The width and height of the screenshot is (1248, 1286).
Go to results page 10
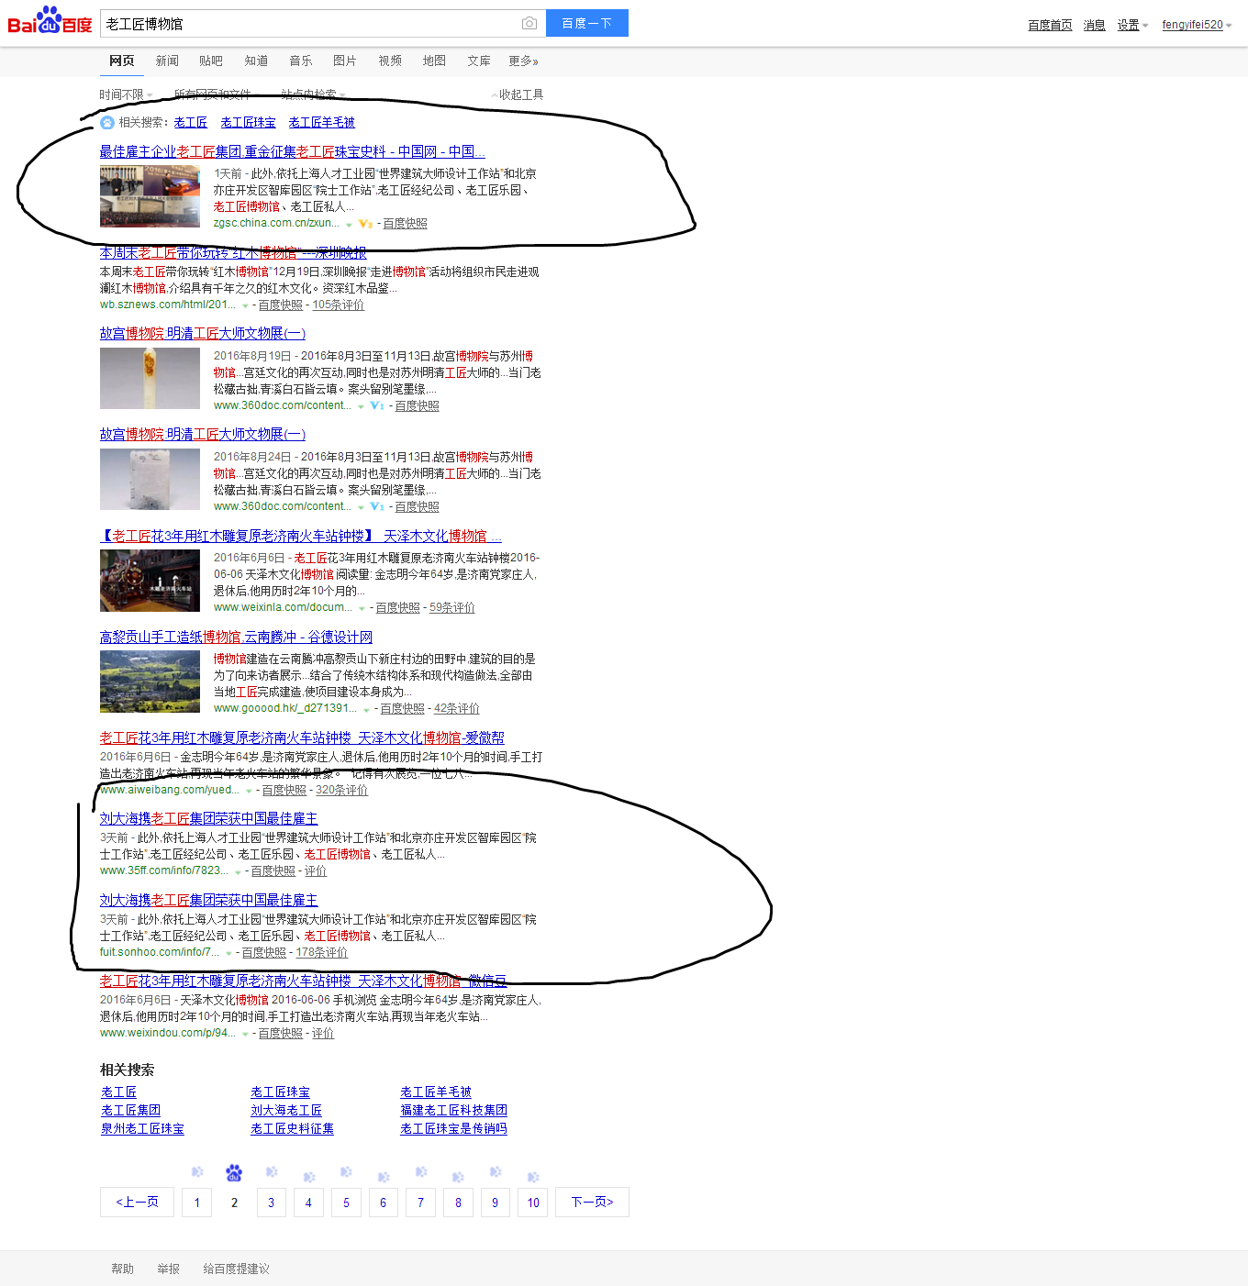point(533,1202)
